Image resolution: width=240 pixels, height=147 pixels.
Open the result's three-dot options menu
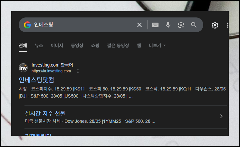point(78,71)
